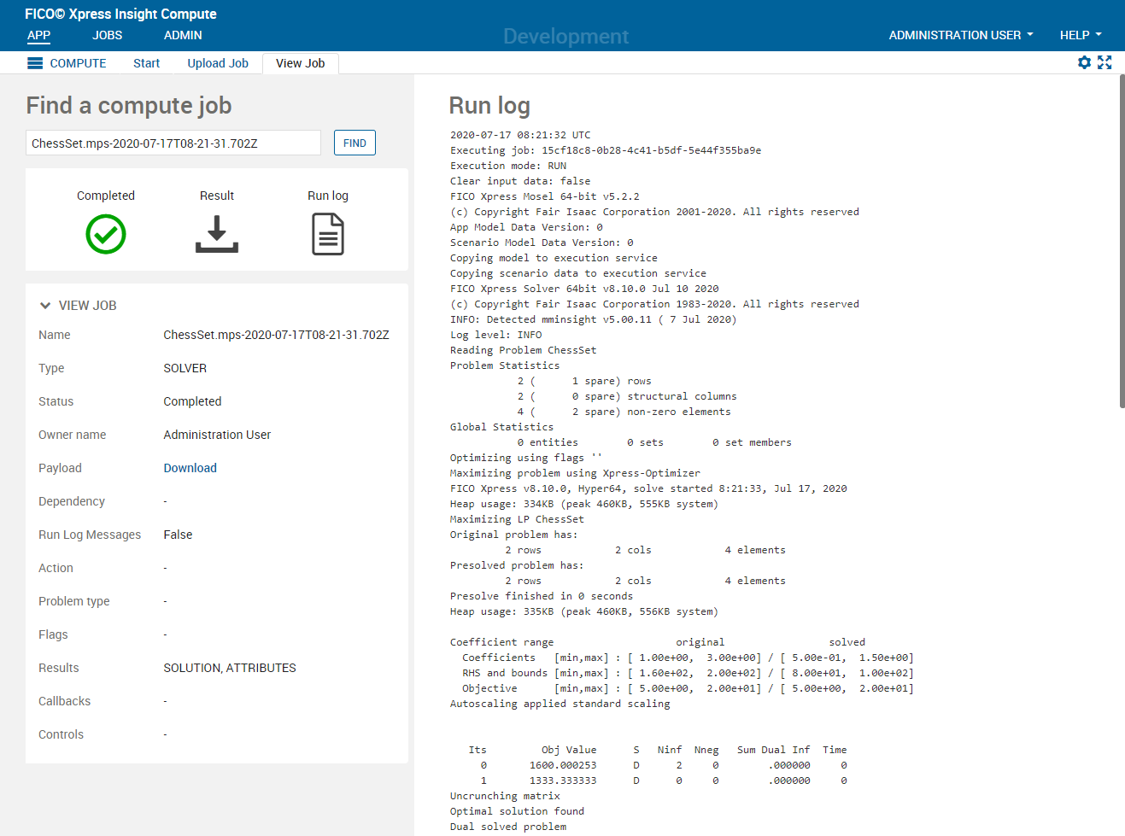Click the Development environment label
The image size is (1125, 836).
pos(565,36)
